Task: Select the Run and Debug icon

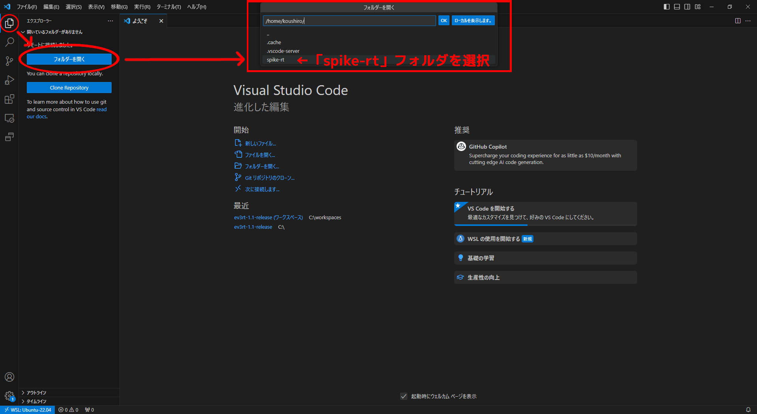Action: click(x=9, y=80)
